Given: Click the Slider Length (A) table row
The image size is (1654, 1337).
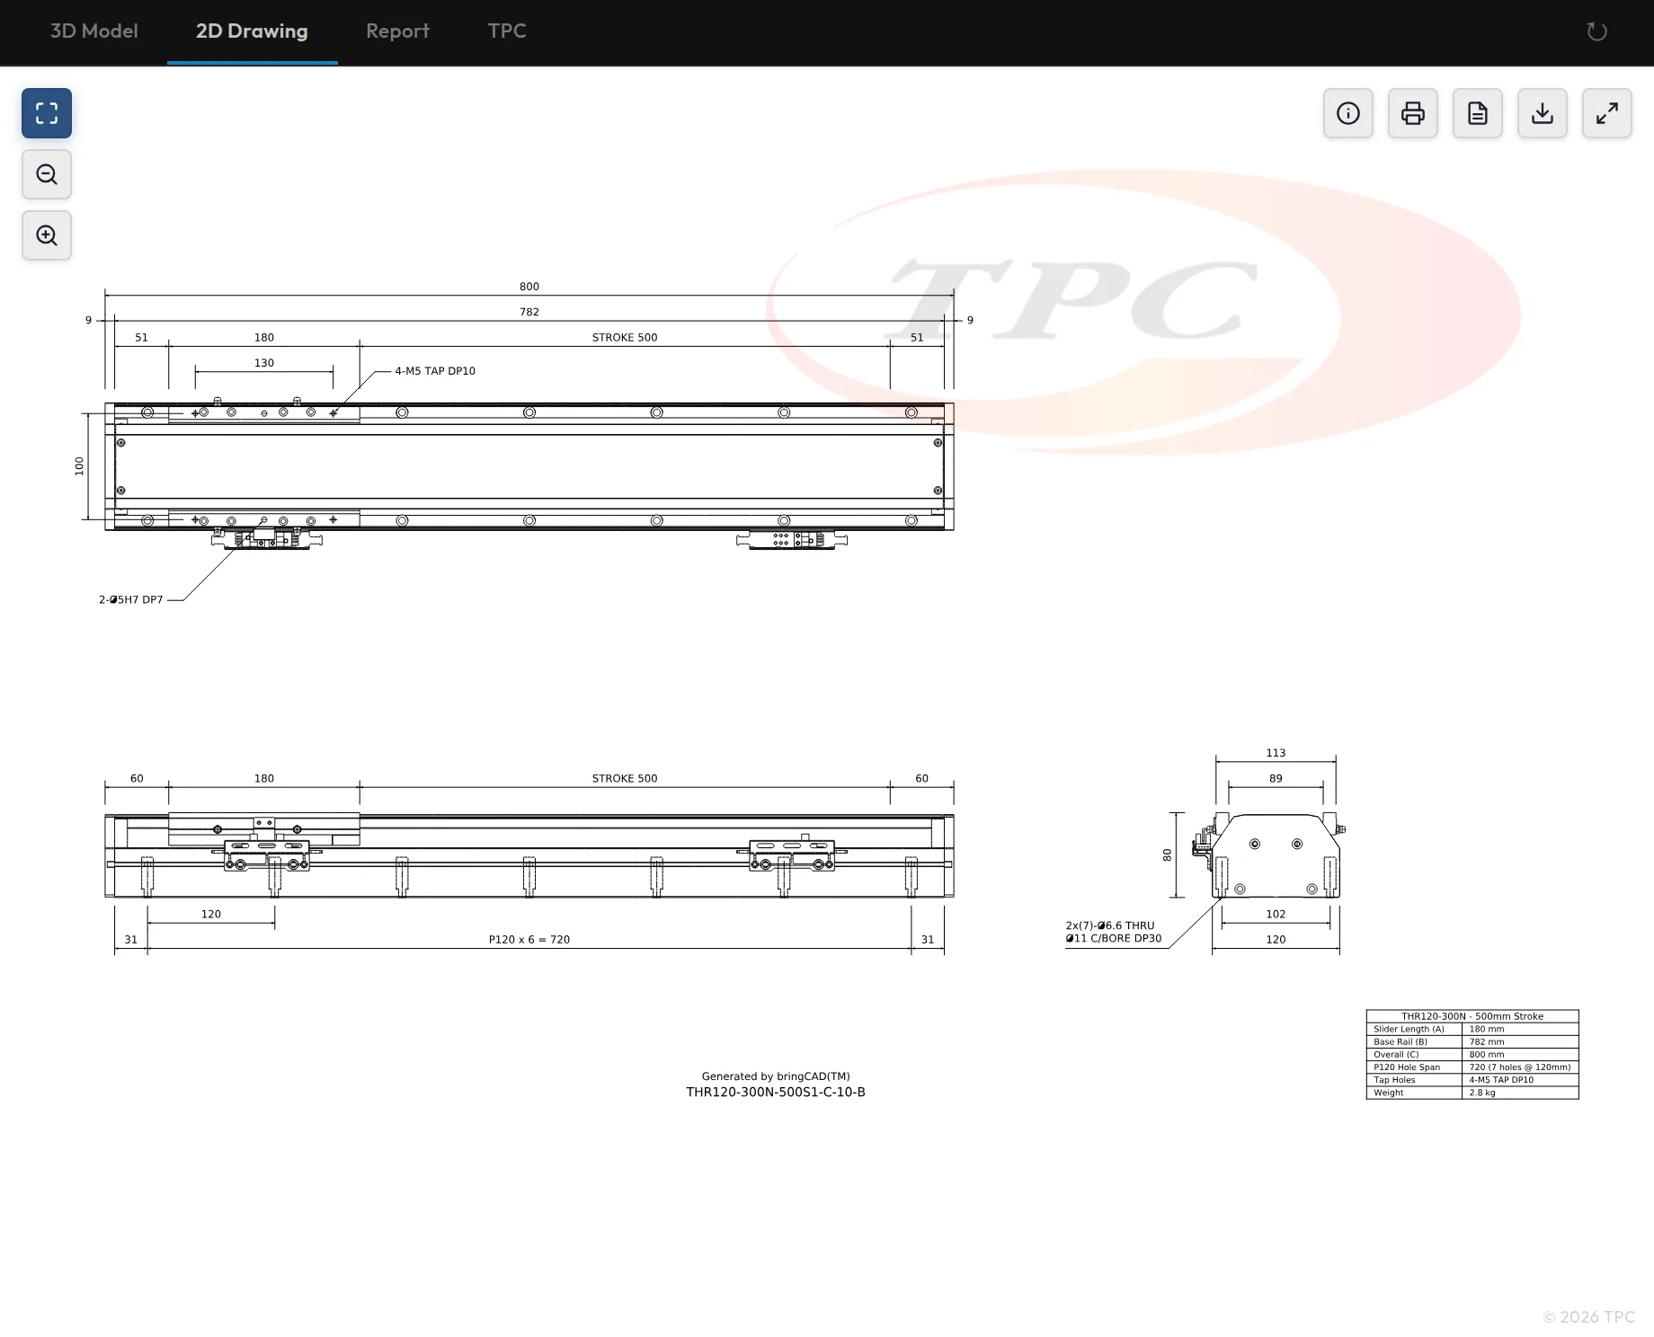Looking at the screenshot, I should pyautogui.click(x=1472, y=1029).
